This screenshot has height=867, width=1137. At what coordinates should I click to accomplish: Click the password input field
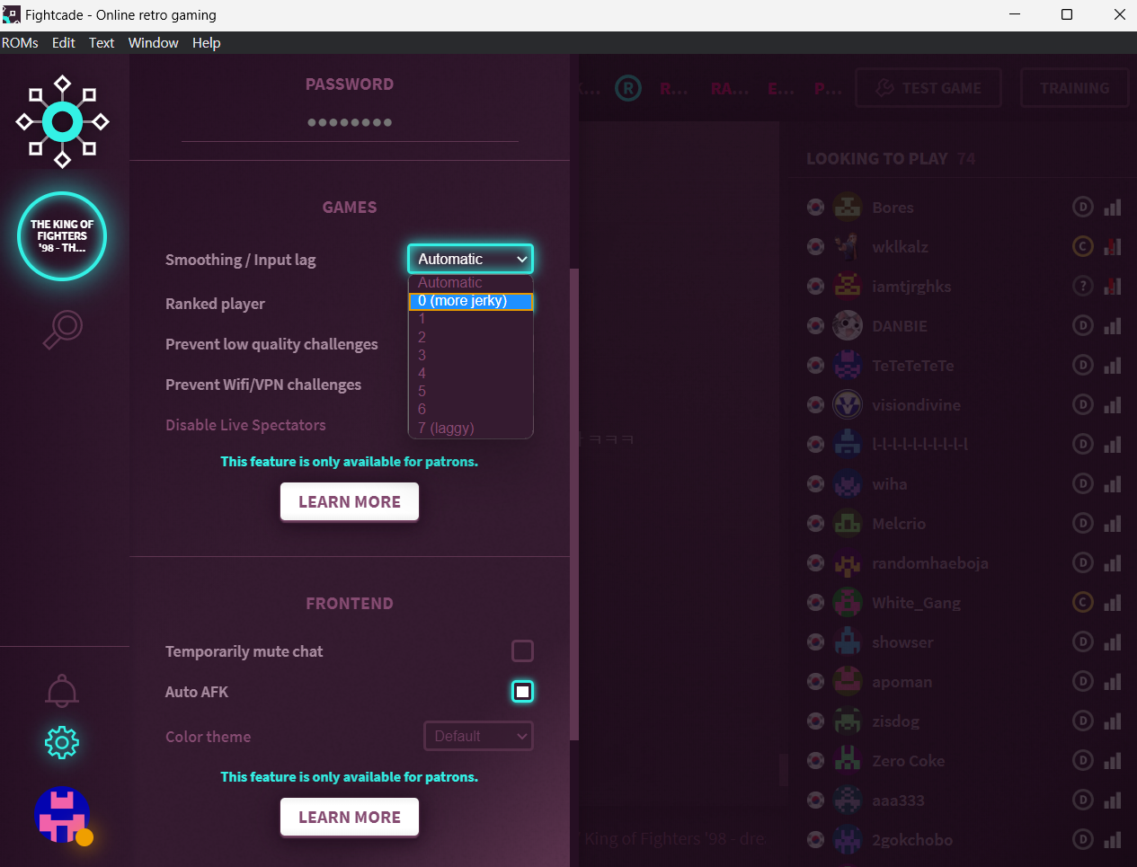(x=350, y=122)
